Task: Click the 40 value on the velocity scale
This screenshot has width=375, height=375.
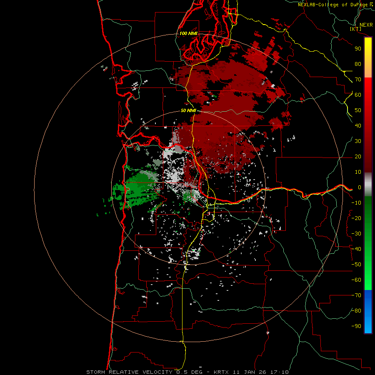Action: [358, 125]
